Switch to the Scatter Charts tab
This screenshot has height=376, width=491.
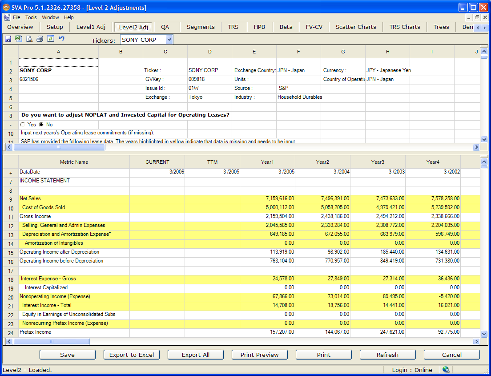[356, 27]
